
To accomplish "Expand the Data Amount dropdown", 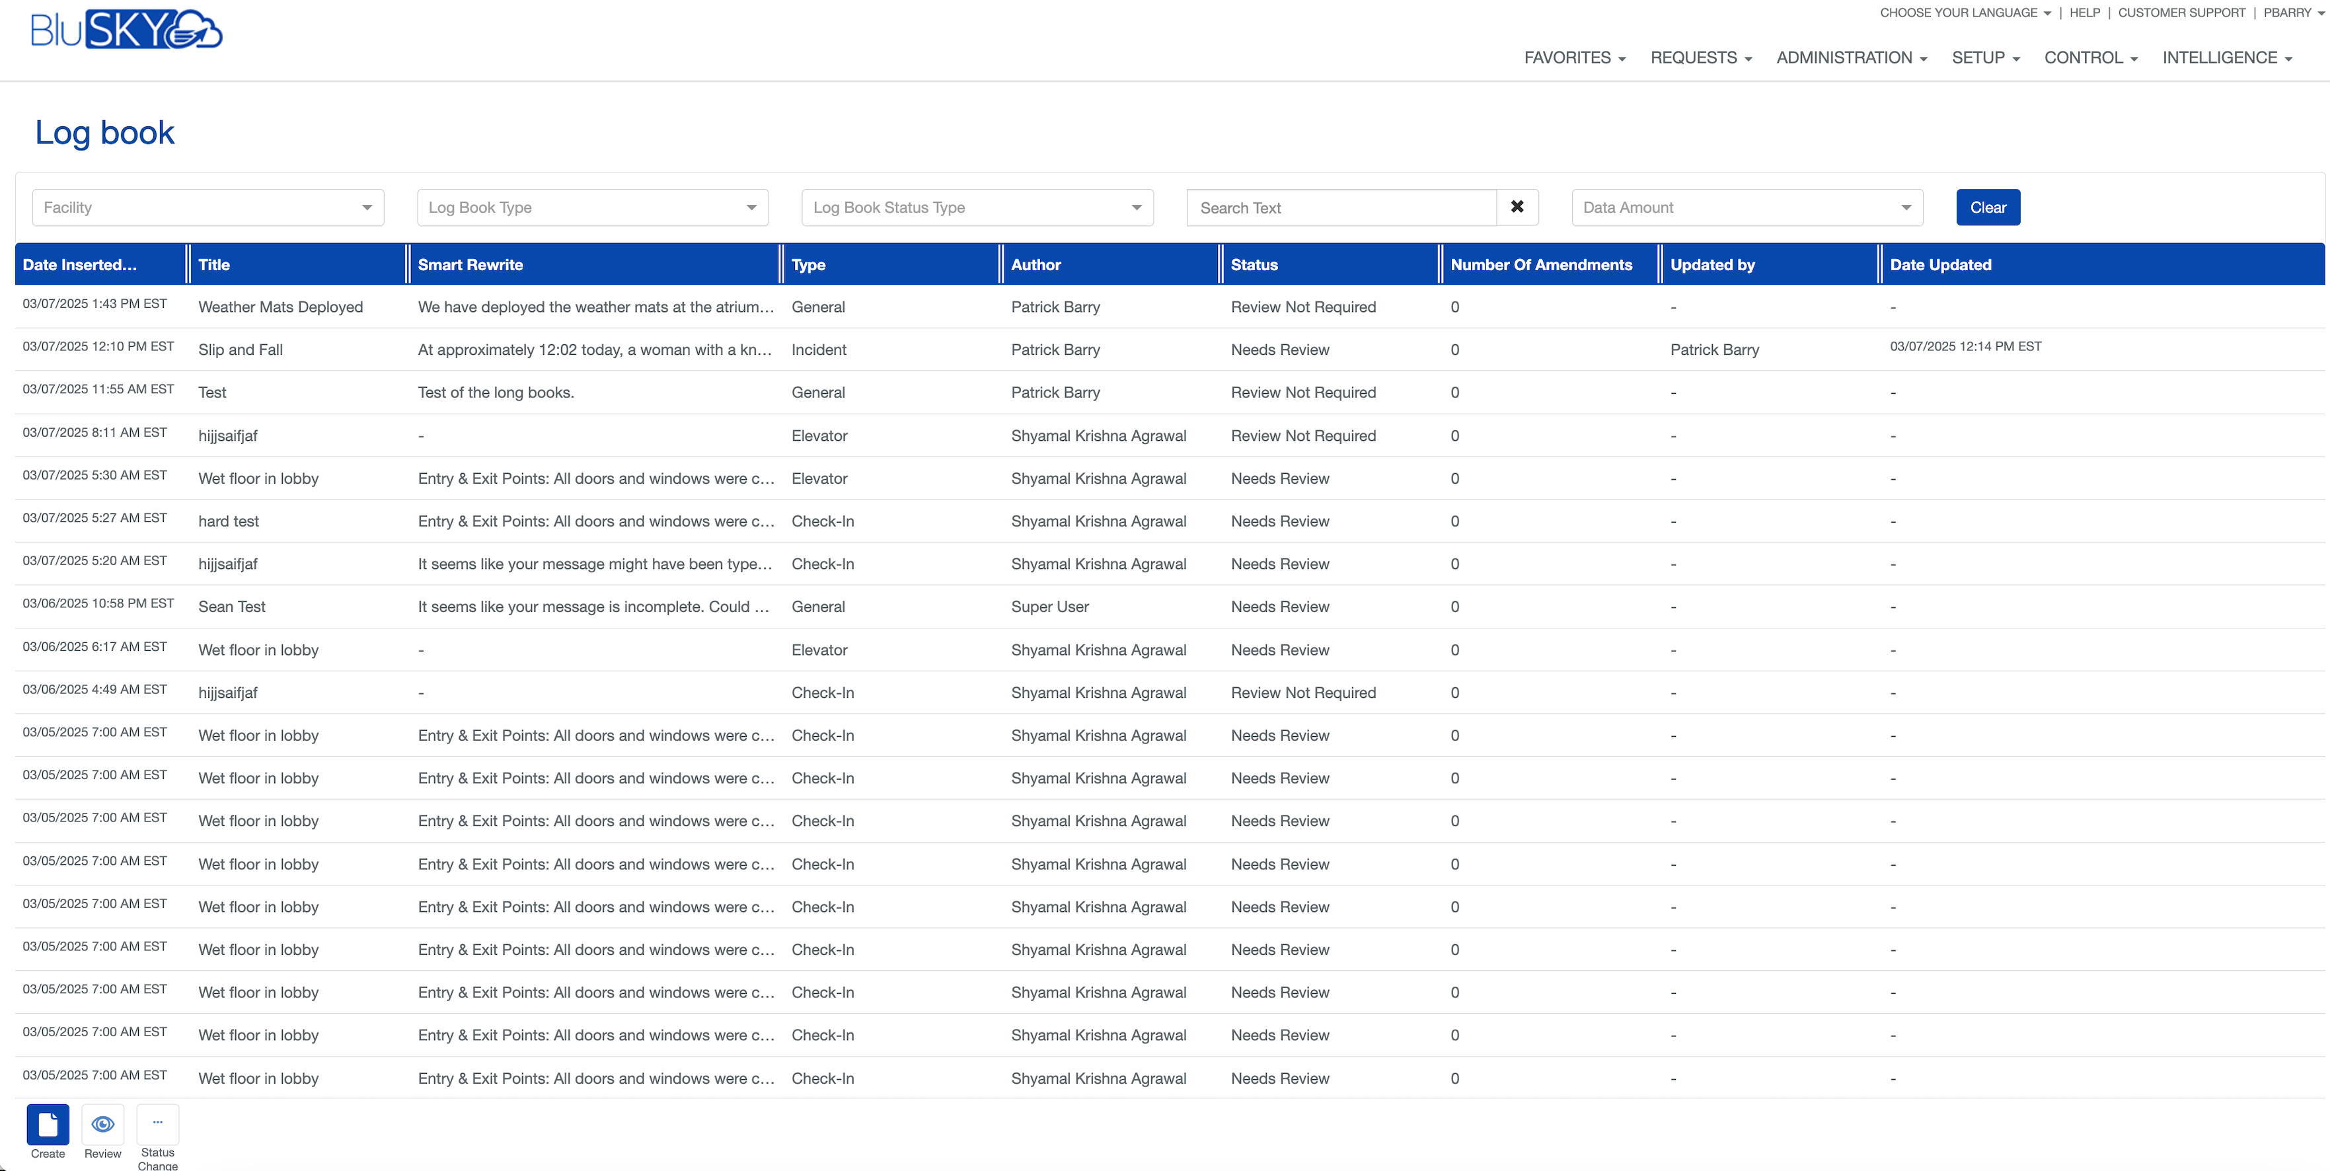I will (1747, 207).
